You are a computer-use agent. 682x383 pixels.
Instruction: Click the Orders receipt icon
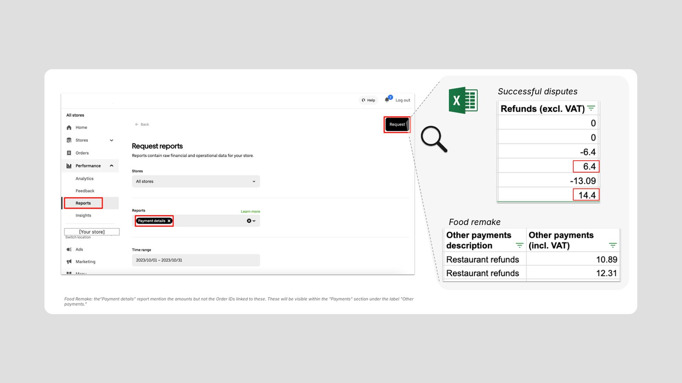tap(69, 153)
